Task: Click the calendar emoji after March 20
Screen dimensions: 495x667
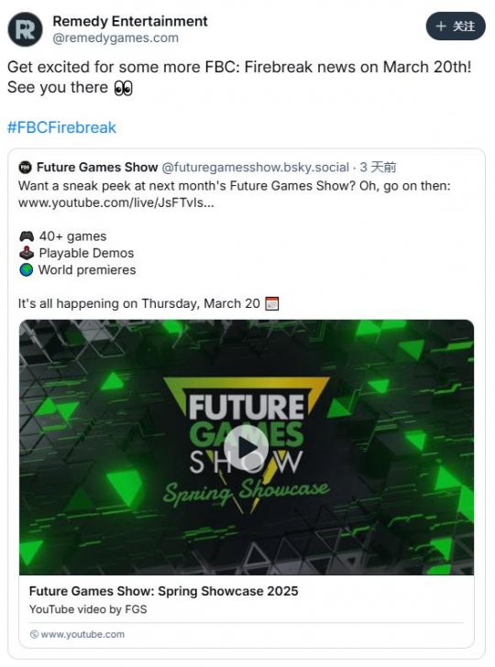Action: [272, 304]
